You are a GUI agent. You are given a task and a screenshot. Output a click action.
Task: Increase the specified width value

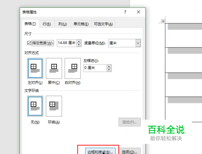coord(79,42)
